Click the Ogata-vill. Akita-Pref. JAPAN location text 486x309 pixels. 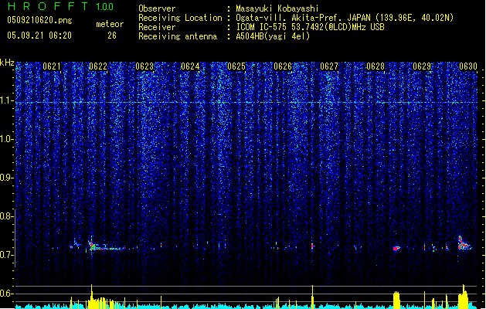tap(345, 18)
